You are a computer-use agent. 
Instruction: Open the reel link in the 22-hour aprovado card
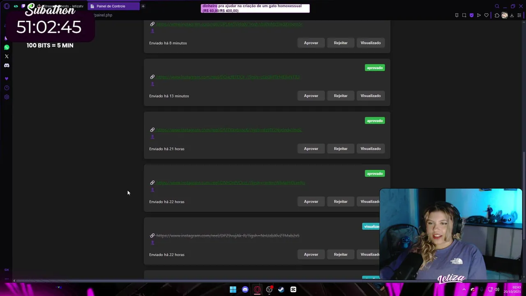[x=231, y=183]
